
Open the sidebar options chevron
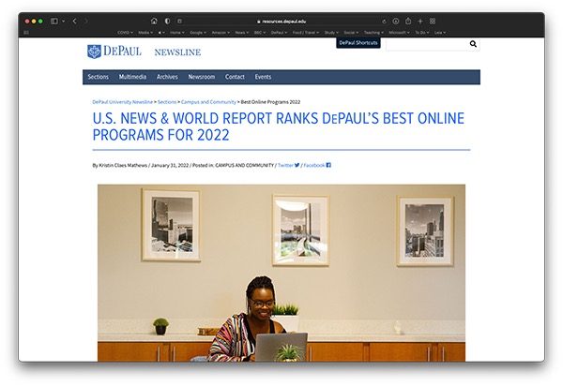[64, 22]
